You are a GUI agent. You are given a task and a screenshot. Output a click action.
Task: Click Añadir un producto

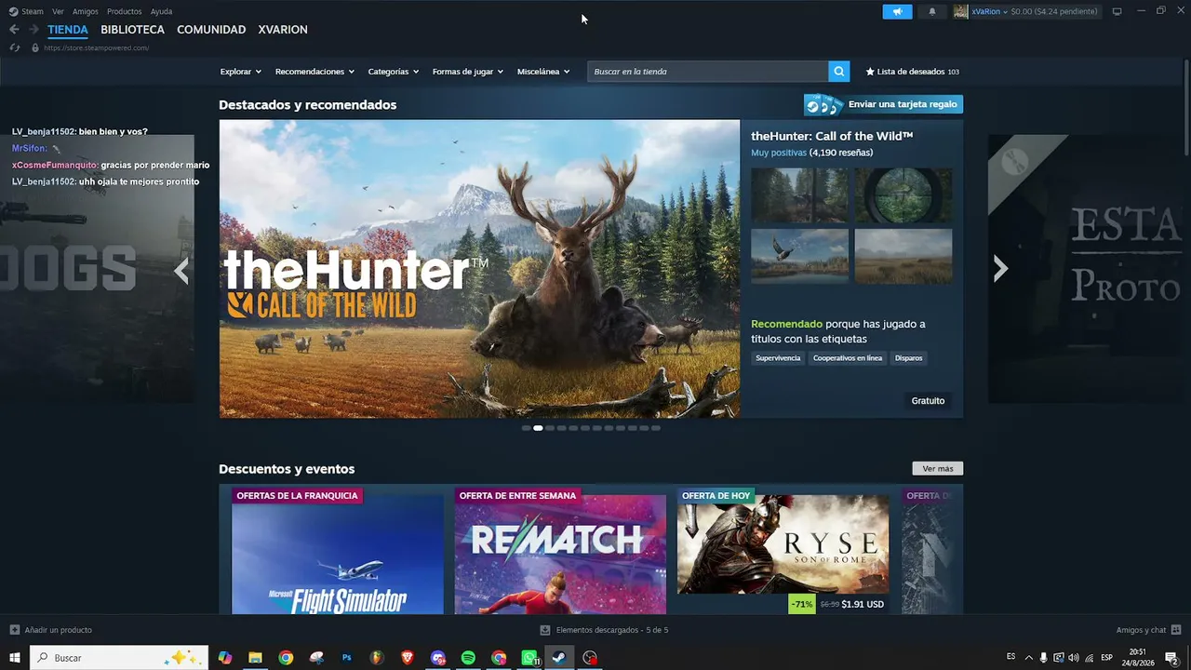[50, 630]
